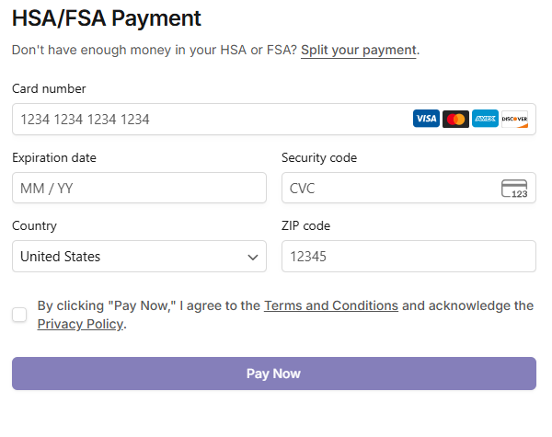Image resolution: width=552 pixels, height=437 pixels.
Task: Open the Country dropdown showing United States
Action: (138, 257)
